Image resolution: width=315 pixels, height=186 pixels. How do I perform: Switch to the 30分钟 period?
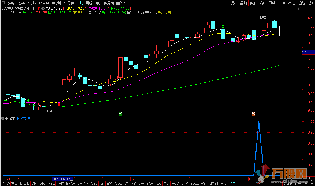[56, 3]
